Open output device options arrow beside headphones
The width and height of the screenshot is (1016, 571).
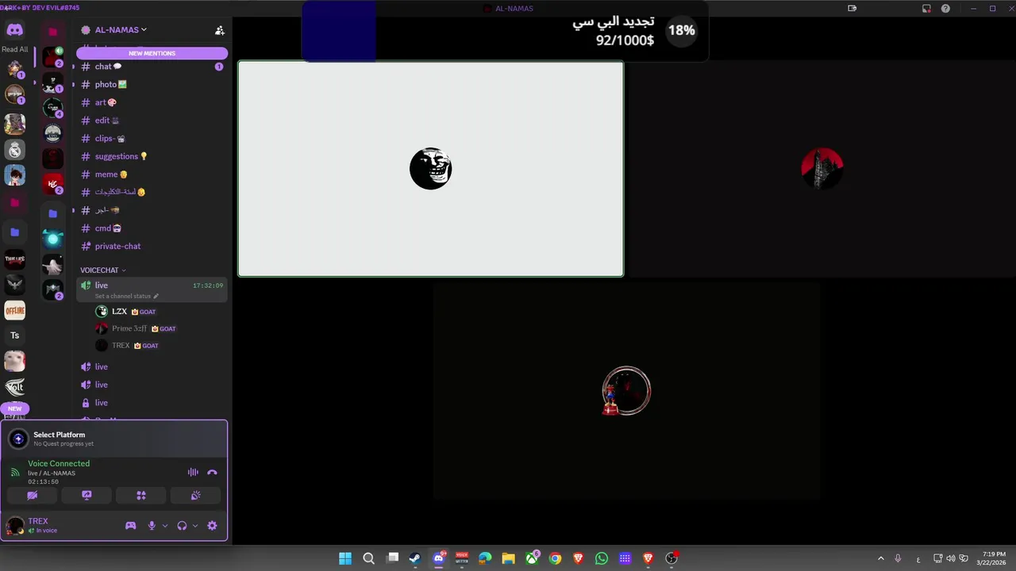(195, 526)
